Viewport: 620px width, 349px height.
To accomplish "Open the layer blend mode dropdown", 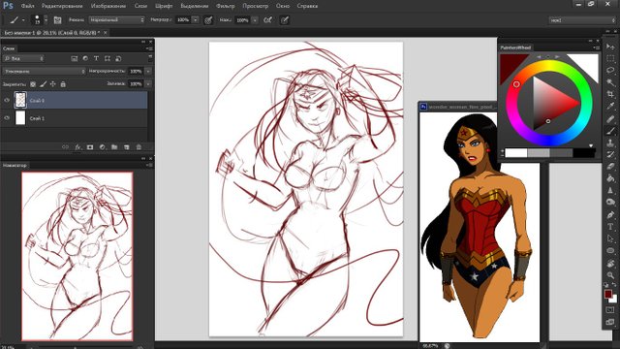I will [x=44, y=71].
